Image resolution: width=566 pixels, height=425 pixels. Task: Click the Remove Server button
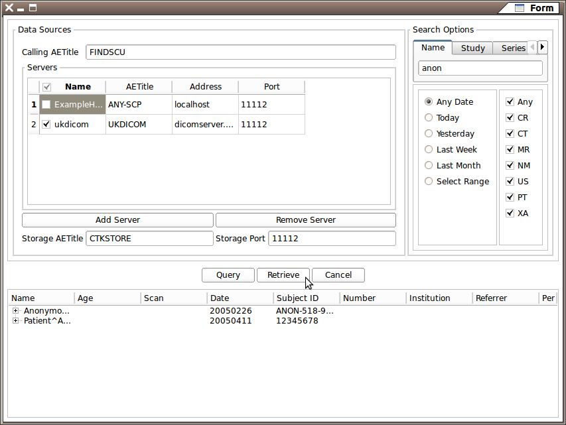click(x=305, y=220)
